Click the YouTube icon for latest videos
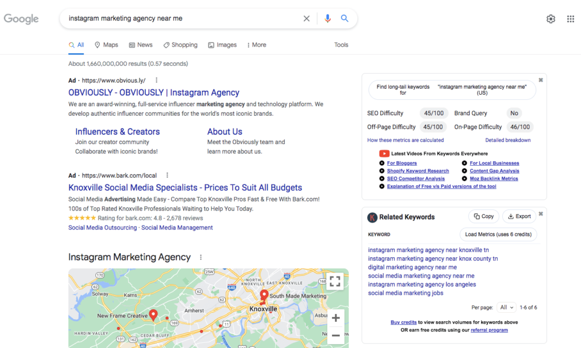The height and width of the screenshot is (348, 581). click(x=384, y=153)
